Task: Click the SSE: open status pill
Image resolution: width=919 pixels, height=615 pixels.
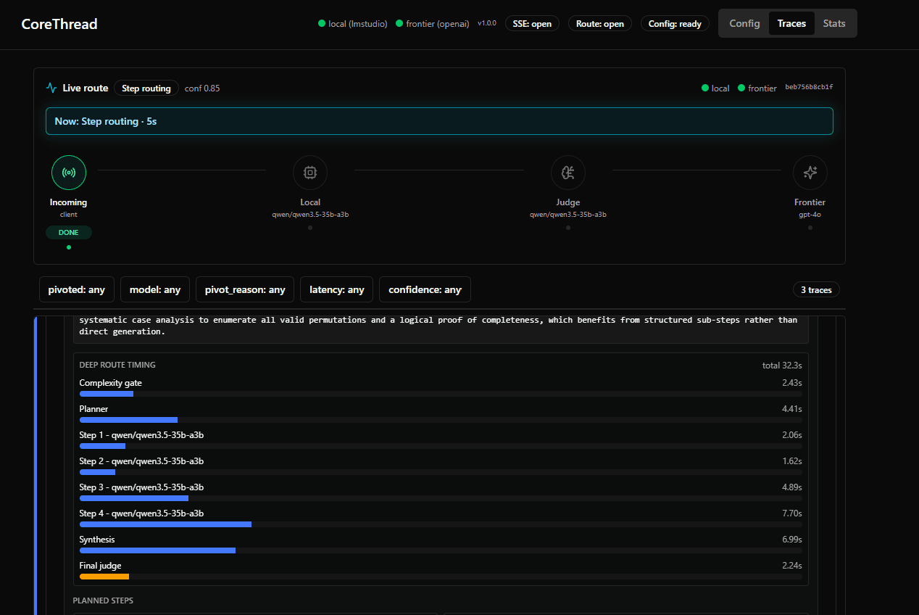Action: click(532, 24)
